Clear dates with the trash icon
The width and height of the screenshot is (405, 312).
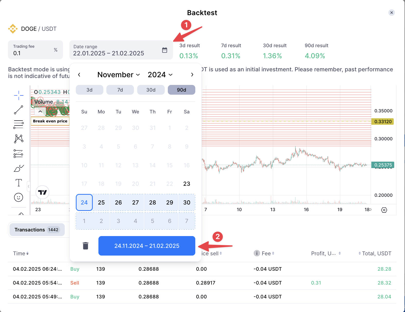point(86,246)
